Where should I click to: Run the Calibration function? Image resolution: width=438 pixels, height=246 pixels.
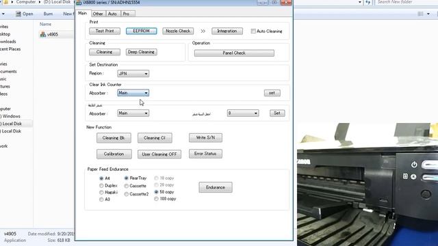tap(114, 154)
